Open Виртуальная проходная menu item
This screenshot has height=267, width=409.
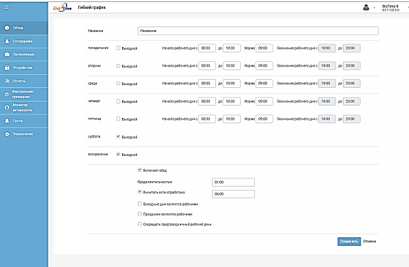(x=24, y=94)
